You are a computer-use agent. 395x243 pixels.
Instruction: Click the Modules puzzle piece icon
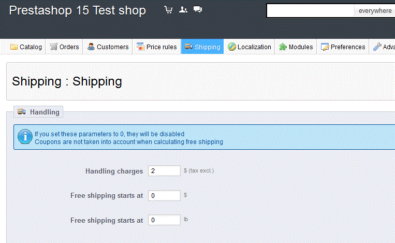tap(283, 47)
